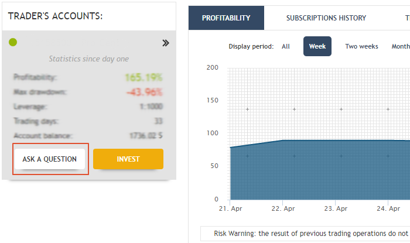Screen dimensions: 410x243
Task: Click the 22. Apr date marker
Action: 283,208
